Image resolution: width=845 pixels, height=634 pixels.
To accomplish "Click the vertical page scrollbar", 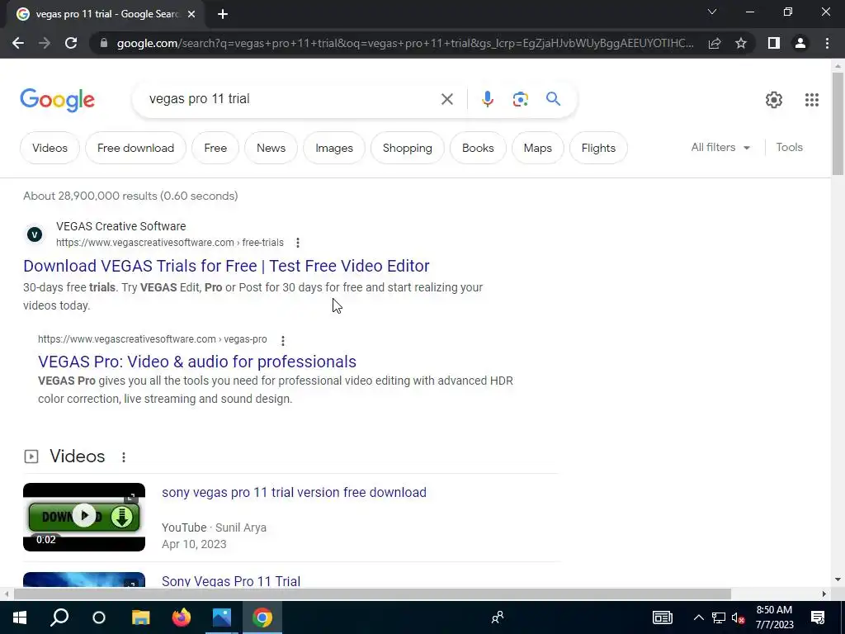I will (x=838, y=124).
